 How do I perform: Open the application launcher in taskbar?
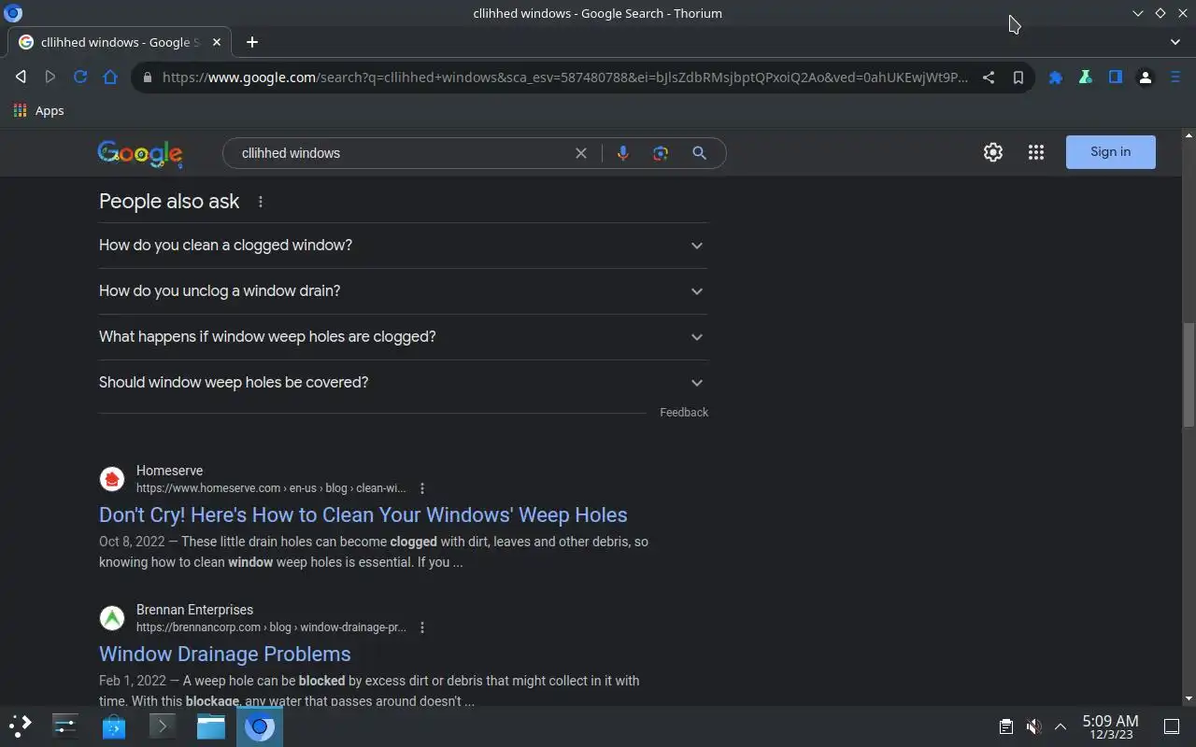[21, 726]
